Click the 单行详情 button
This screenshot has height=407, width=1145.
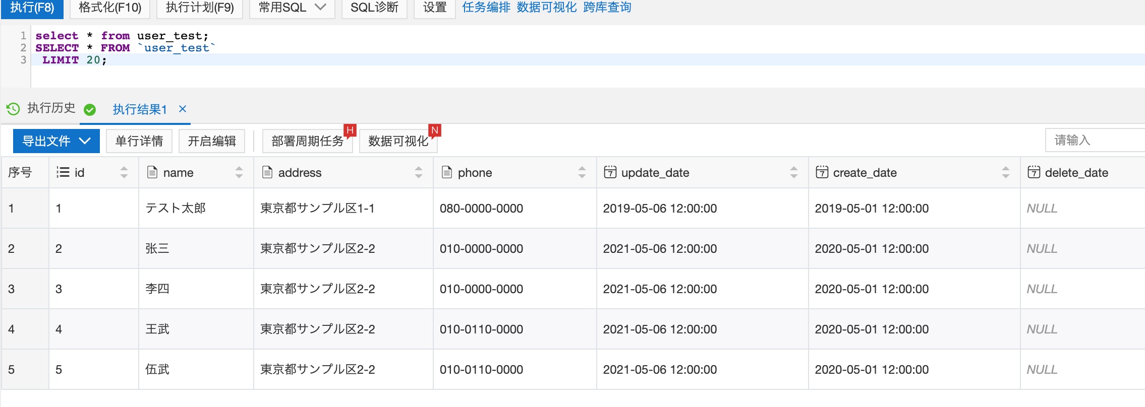pos(139,141)
